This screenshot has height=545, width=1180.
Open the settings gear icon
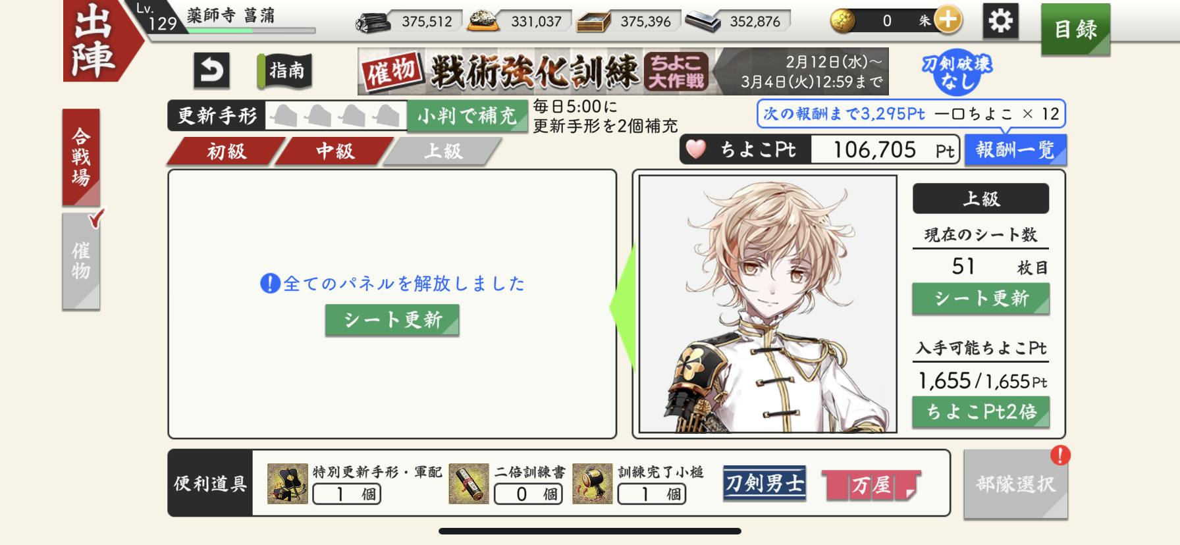click(1000, 21)
